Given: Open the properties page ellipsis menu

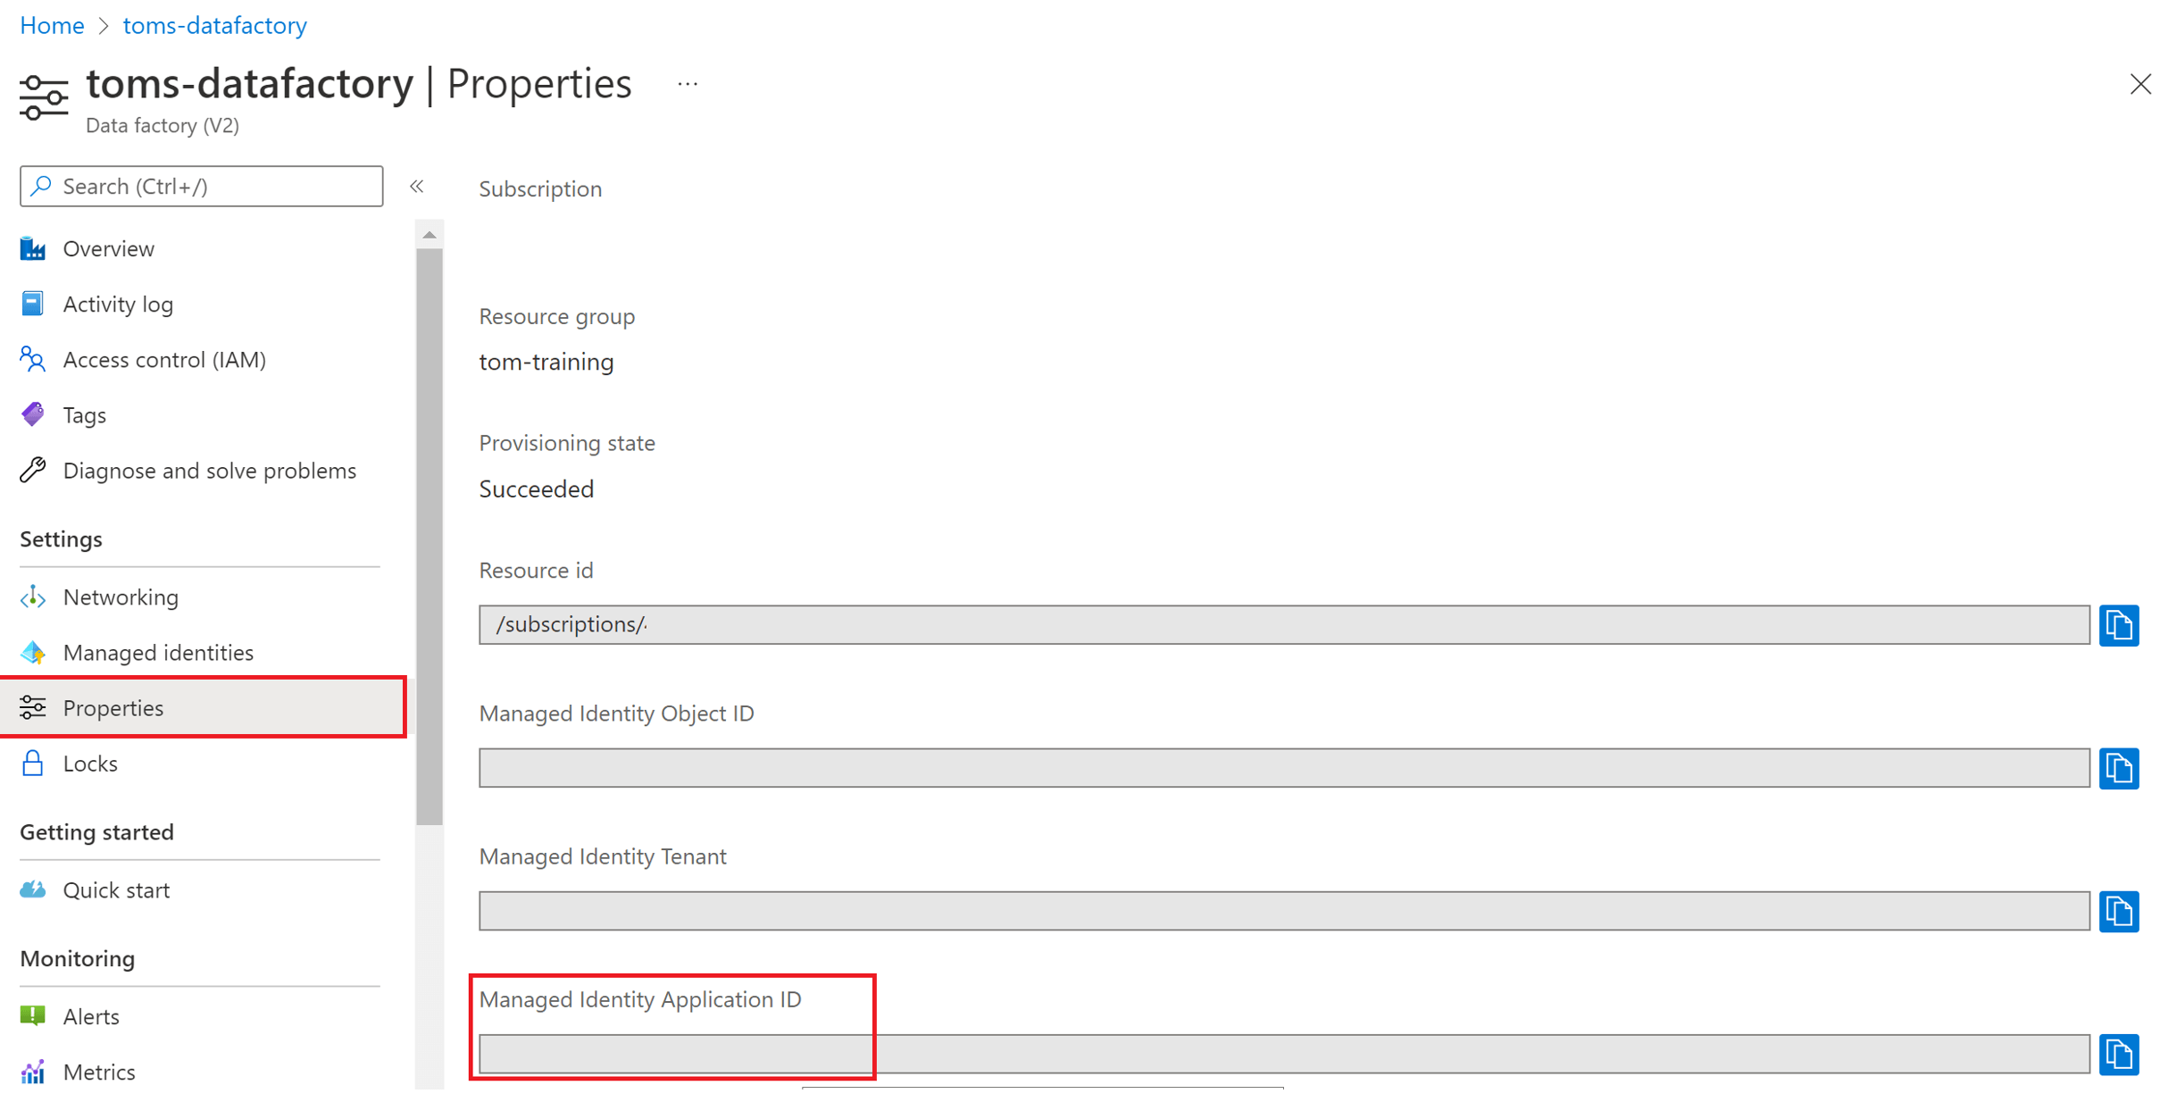Looking at the screenshot, I should pyautogui.click(x=687, y=82).
